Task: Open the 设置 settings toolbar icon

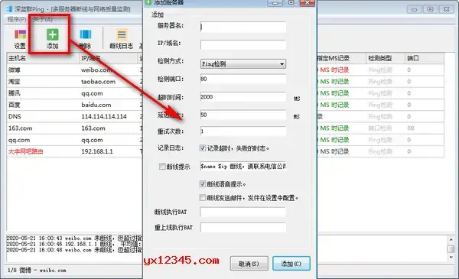Action: pos(20,39)
